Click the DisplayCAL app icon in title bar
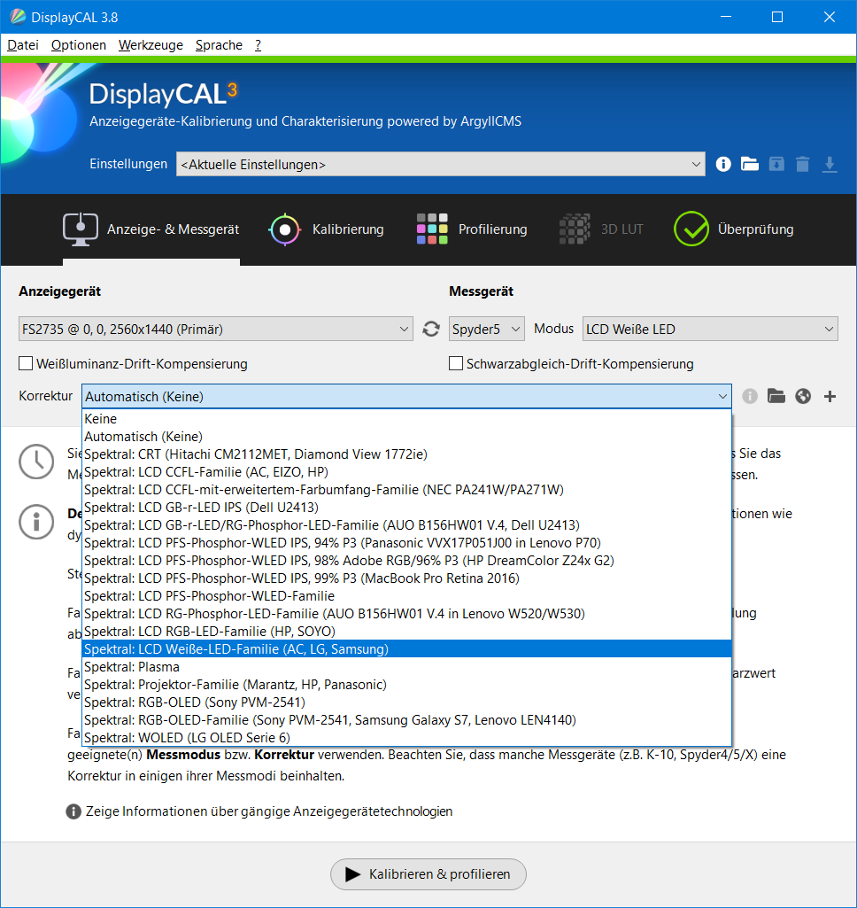 point(18,17)
